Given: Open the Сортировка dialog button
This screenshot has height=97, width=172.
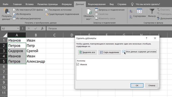Looking at the screenshot, I should pos(139,13).
